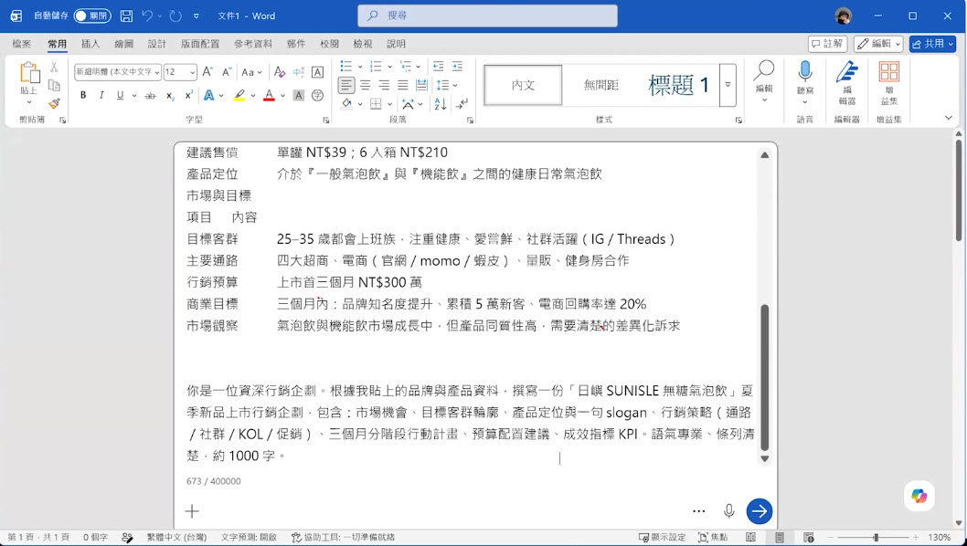This screenshot has height=546, width=967.
Task: Open the Dictate microphone in ribbon
Action: [x=805, y=71]
